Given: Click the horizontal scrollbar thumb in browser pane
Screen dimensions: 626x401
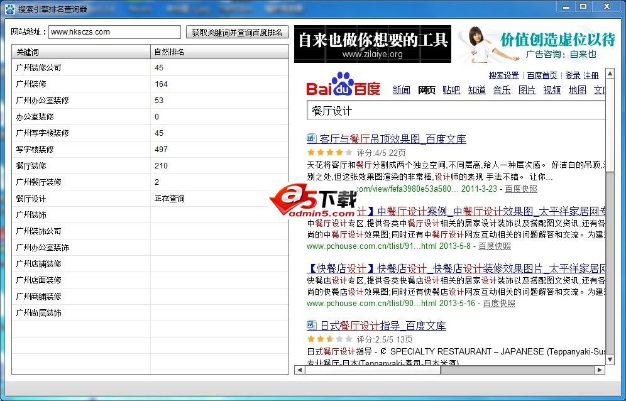Looking at the screenshot, I should point(373,370).
